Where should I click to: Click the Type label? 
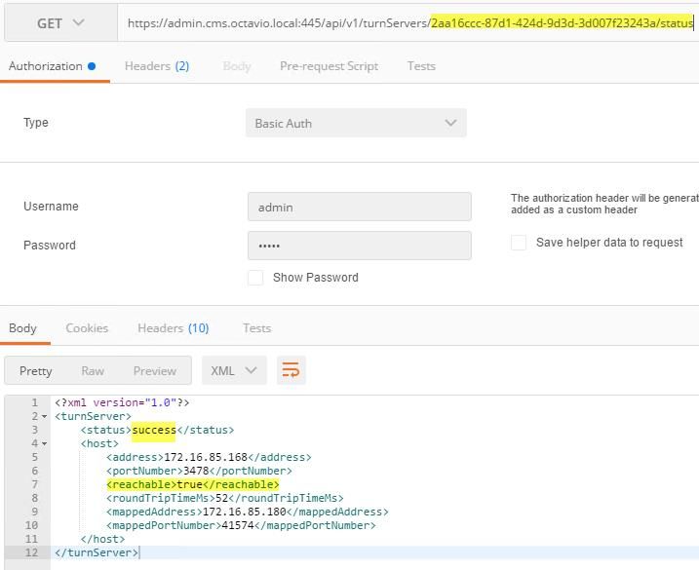point(36,123)
